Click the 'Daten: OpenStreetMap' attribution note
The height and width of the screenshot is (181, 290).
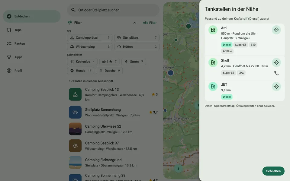(240, 106)
